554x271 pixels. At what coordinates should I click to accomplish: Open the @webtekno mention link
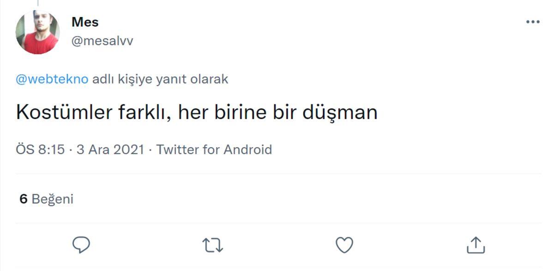[52, 79]
